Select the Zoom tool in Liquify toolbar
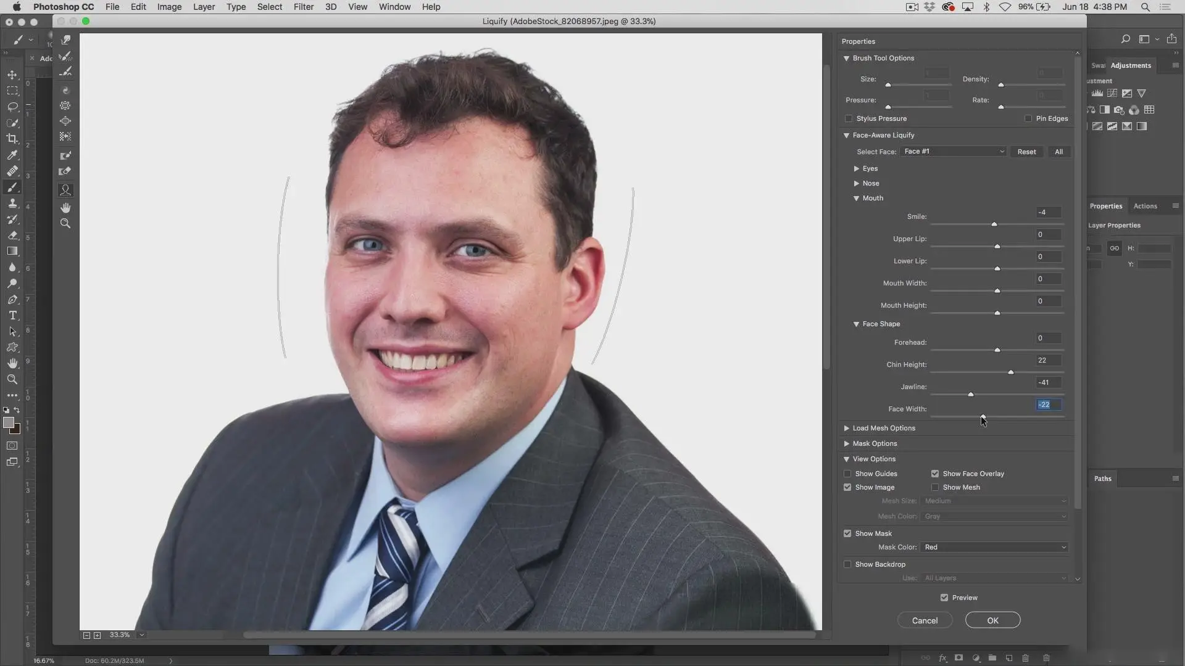This screenshot has width=1185, height=666. [65, 224]
